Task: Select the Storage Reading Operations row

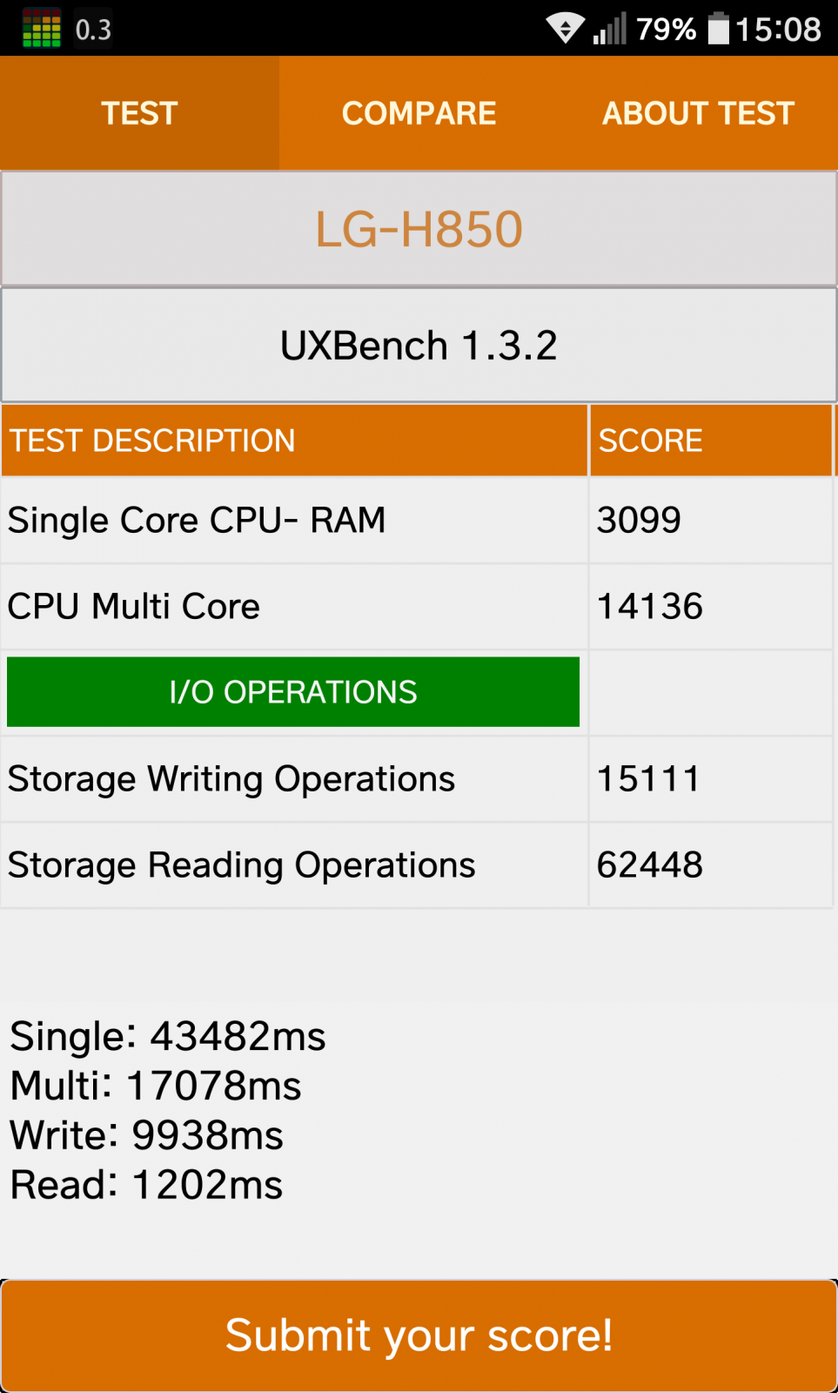Action: 417,865
